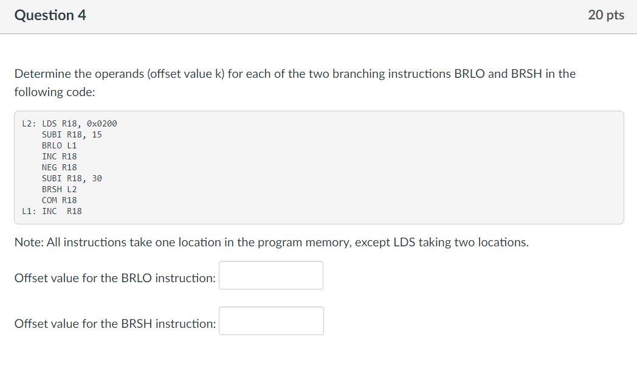Click the white page area below inputs

coord(425,362)
